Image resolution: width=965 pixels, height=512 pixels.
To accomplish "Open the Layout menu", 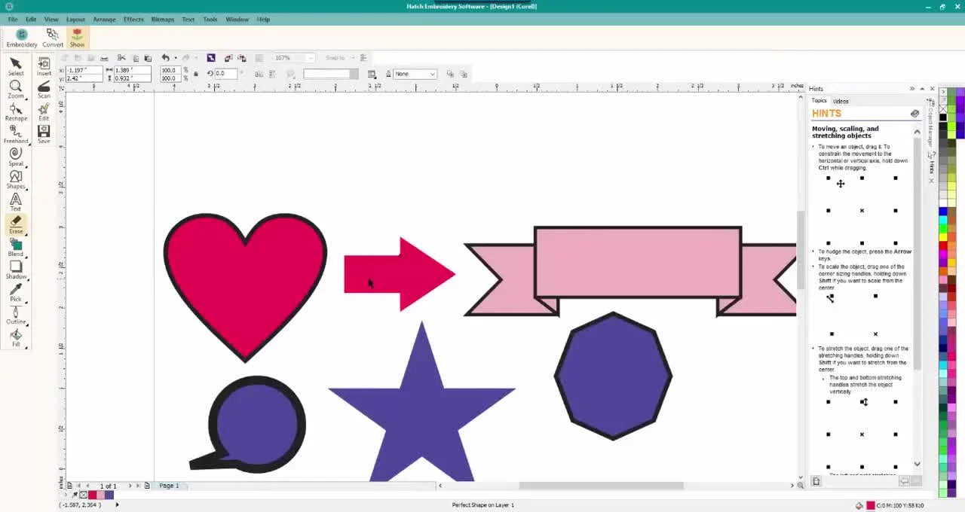I will pos(75,19).
